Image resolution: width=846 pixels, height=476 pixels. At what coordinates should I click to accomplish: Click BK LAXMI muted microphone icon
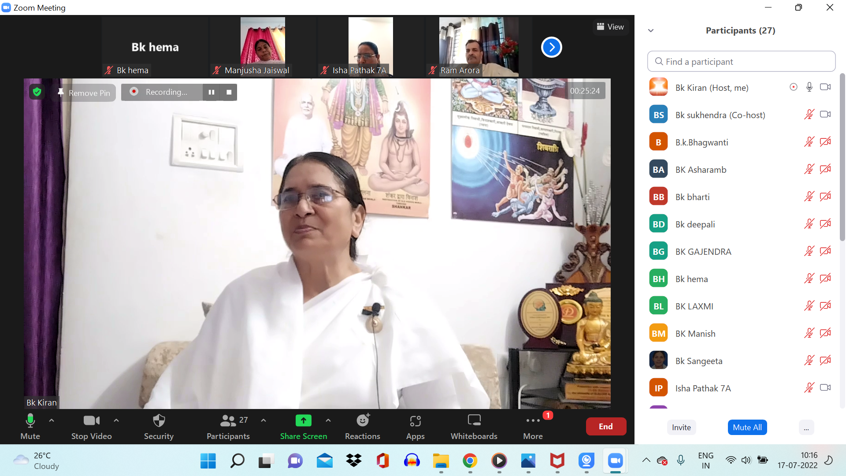pyautogui.click(x=809, y=306)
